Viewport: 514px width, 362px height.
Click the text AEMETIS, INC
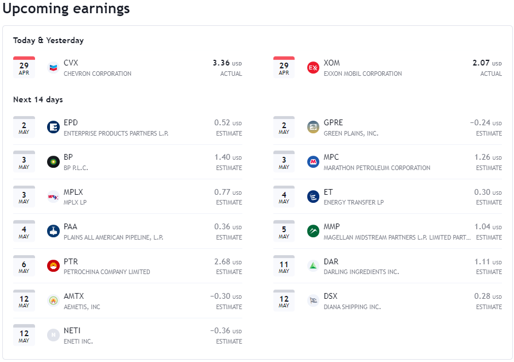[82, 307]
